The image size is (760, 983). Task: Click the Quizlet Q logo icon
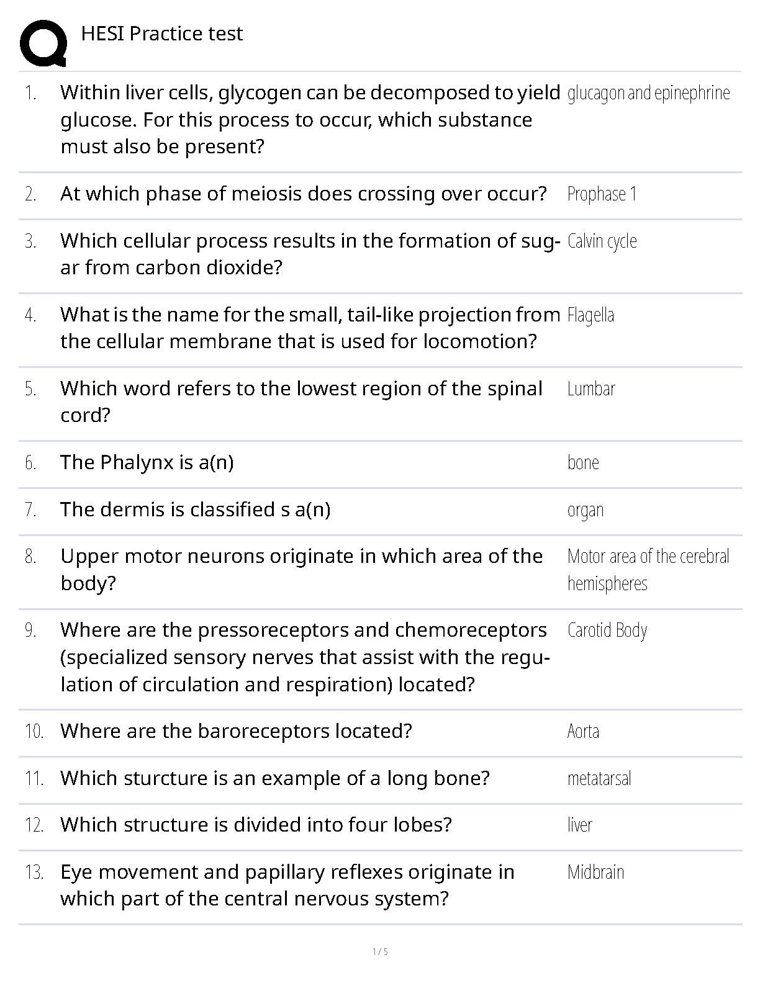pos(43,43)
